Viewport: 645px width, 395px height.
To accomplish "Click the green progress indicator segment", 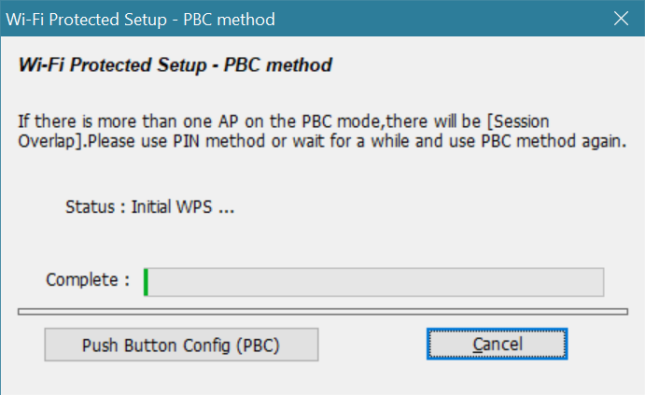I will tap(147, 282).
